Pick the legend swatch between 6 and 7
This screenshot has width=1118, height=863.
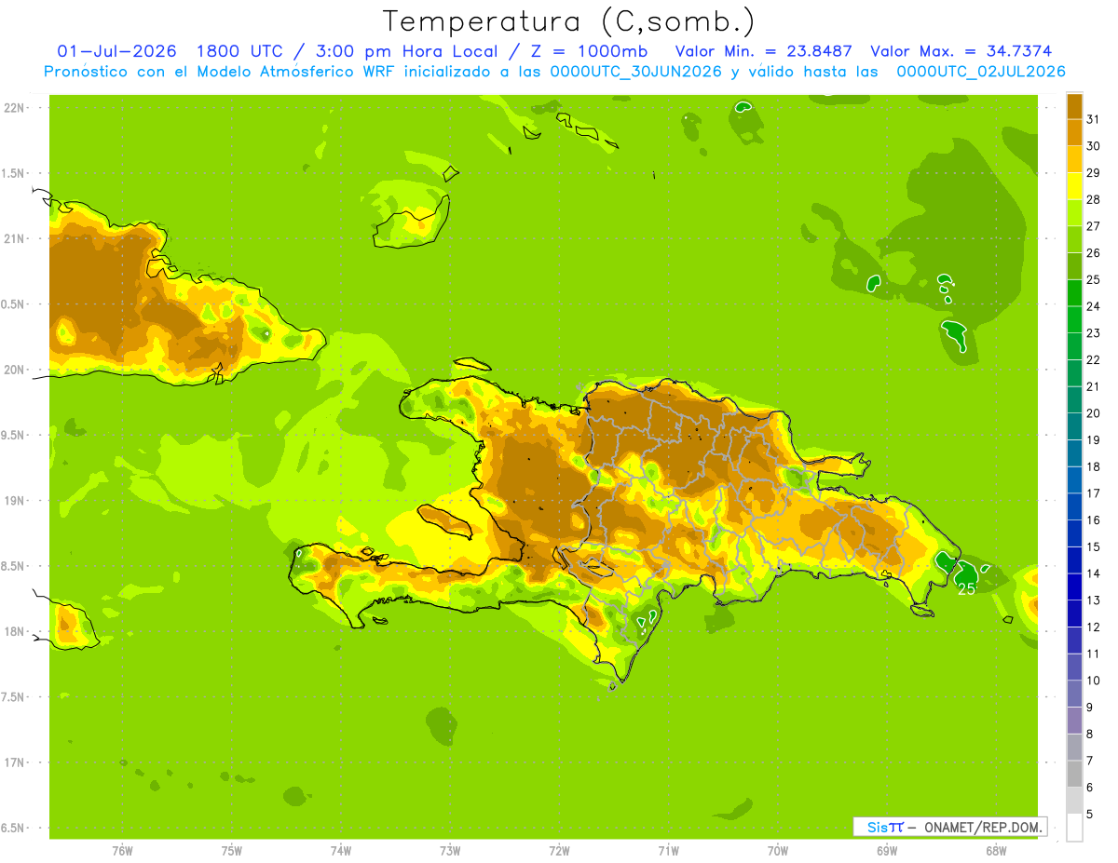pos(1074,774)
